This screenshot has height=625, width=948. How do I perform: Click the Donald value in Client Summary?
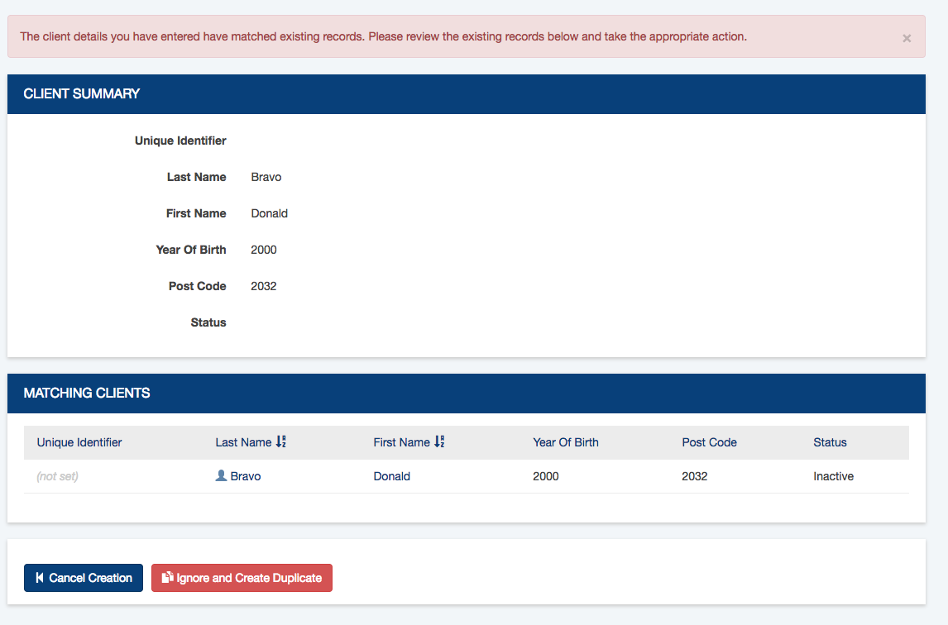(269, 213)
